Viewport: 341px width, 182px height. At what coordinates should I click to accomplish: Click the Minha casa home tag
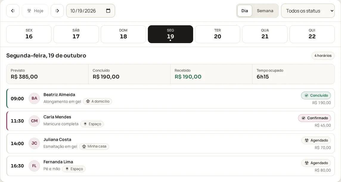click(94, 146)
